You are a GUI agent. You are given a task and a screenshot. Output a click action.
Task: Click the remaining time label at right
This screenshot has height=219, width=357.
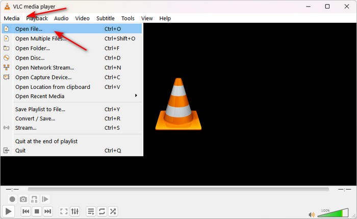pos(344,189)
